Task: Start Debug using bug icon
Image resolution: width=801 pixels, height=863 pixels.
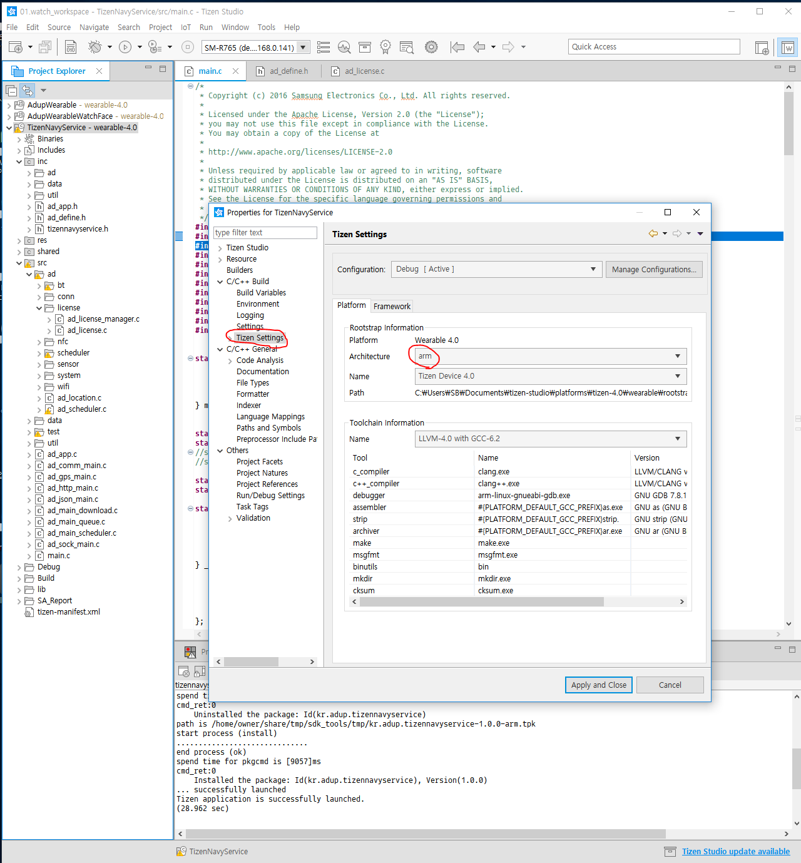Action: pyautogui.click(x=94, y=47)
